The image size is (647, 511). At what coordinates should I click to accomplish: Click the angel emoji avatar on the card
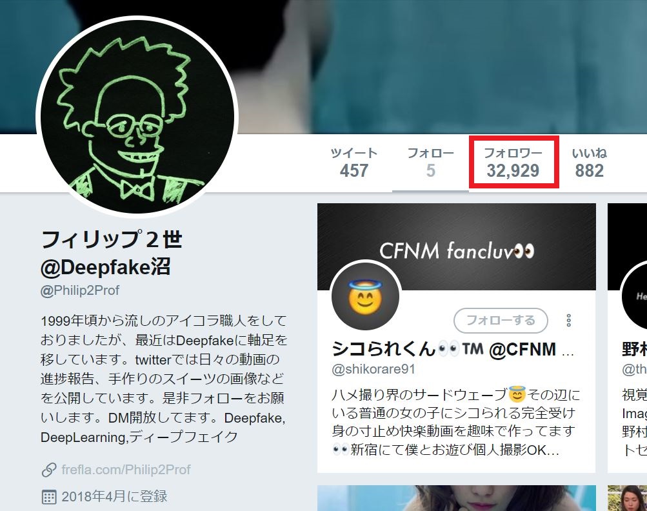365,296
